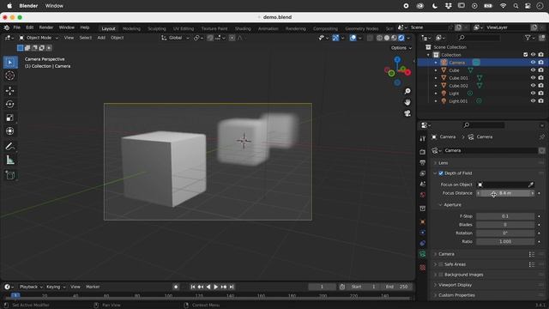This screenshot has width=549, height=309.
Task: Click the aperture Ratio value field
Action: [x=505, y=242]
